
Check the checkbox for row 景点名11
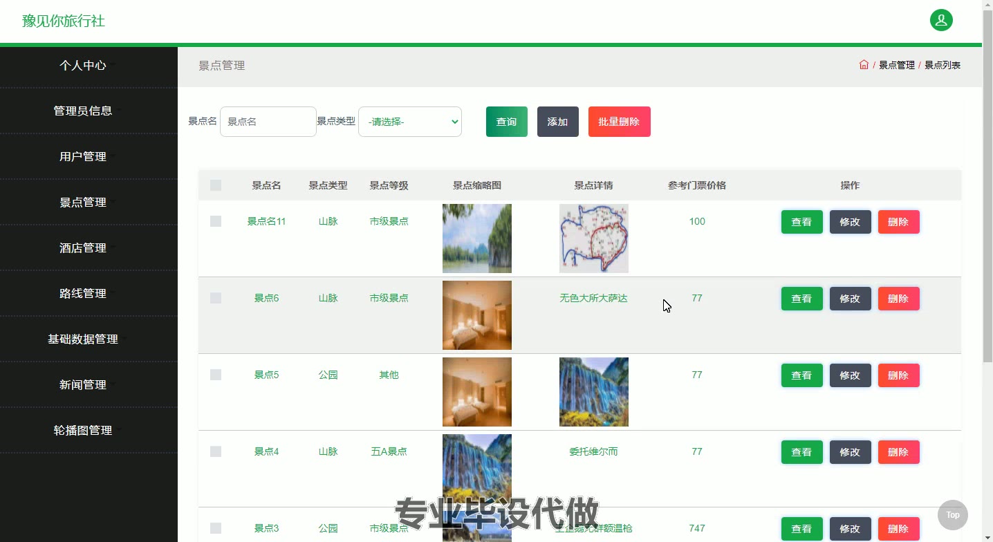216,221
